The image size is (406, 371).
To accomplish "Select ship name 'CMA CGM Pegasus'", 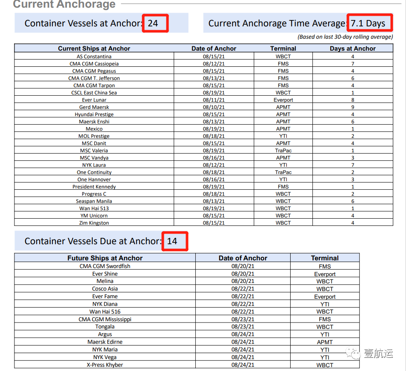I will pyautogui.click(x=94, y=71).
